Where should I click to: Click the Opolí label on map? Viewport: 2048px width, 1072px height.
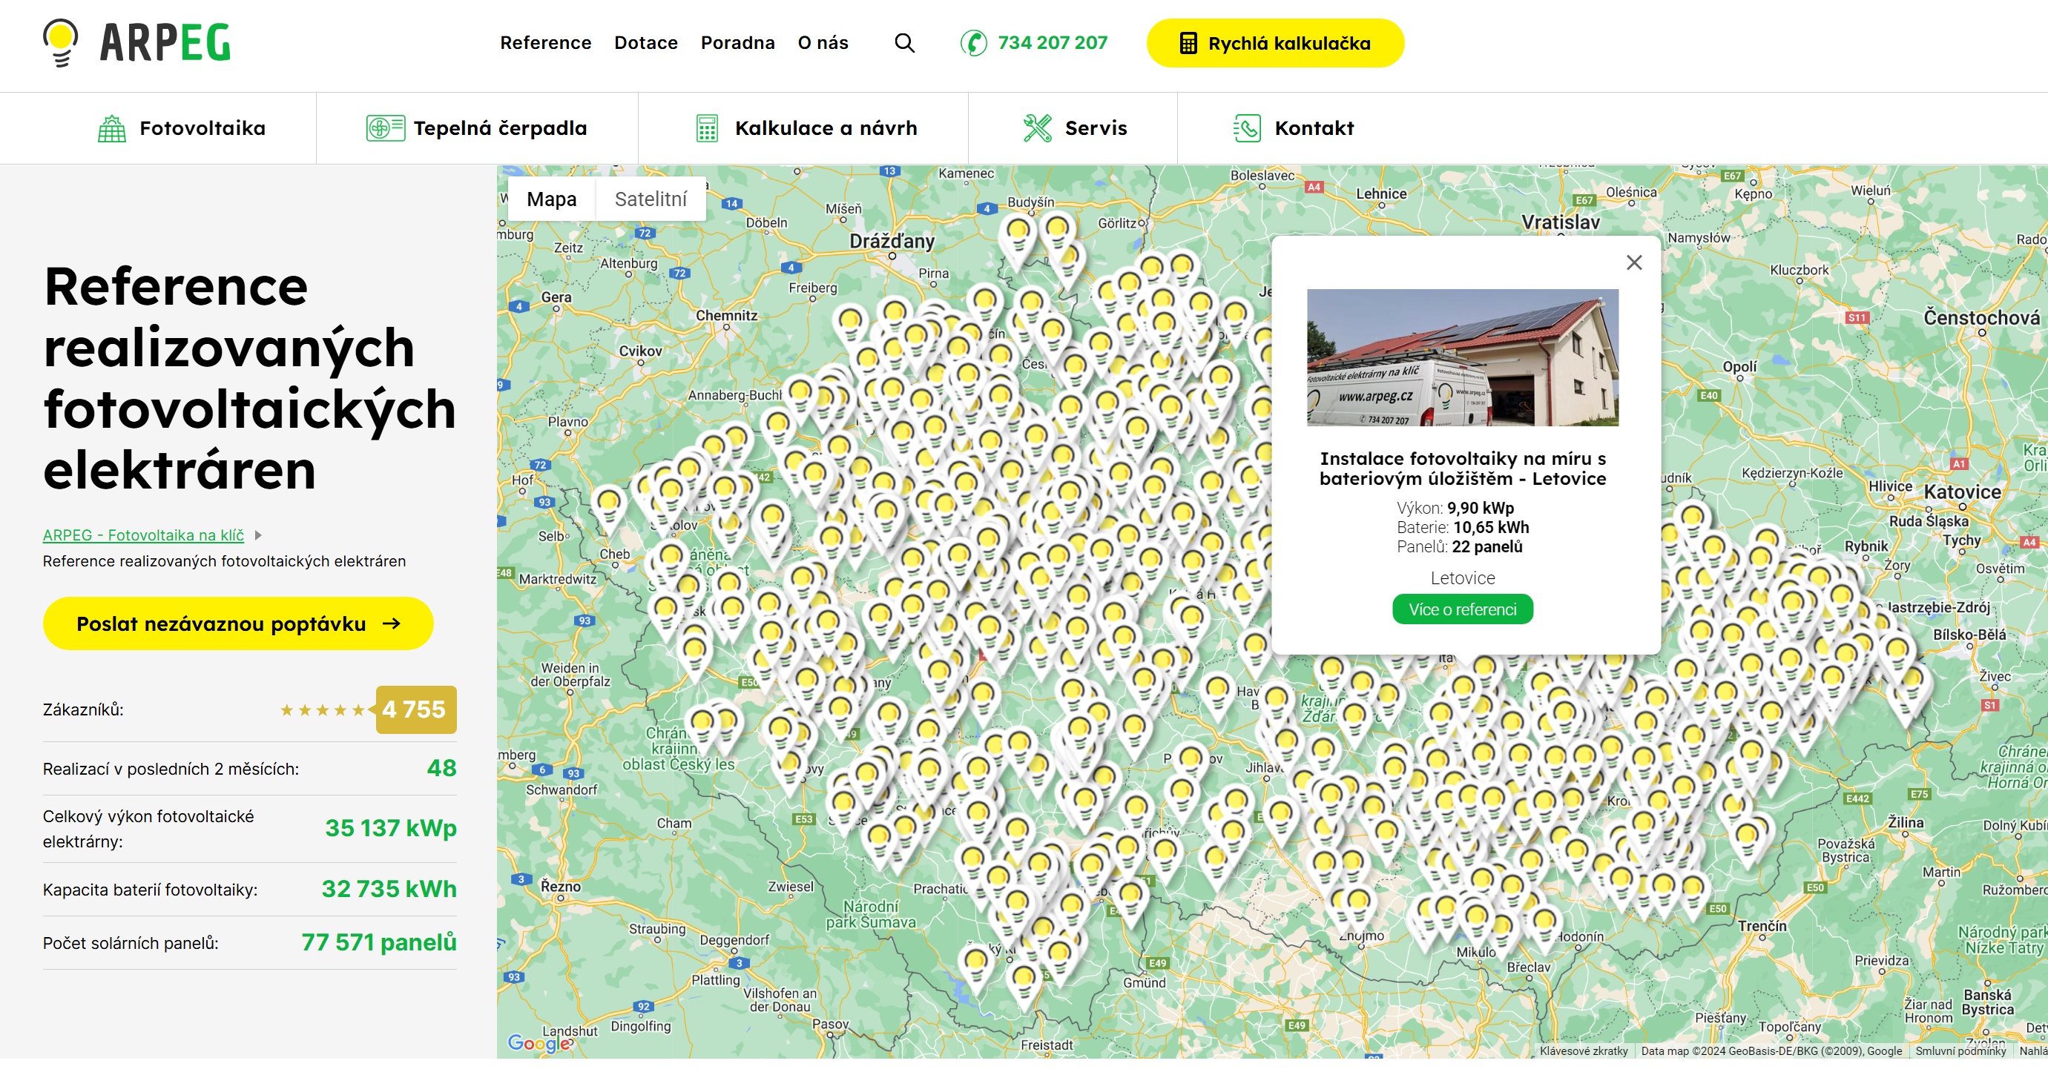pos(1739,366)
